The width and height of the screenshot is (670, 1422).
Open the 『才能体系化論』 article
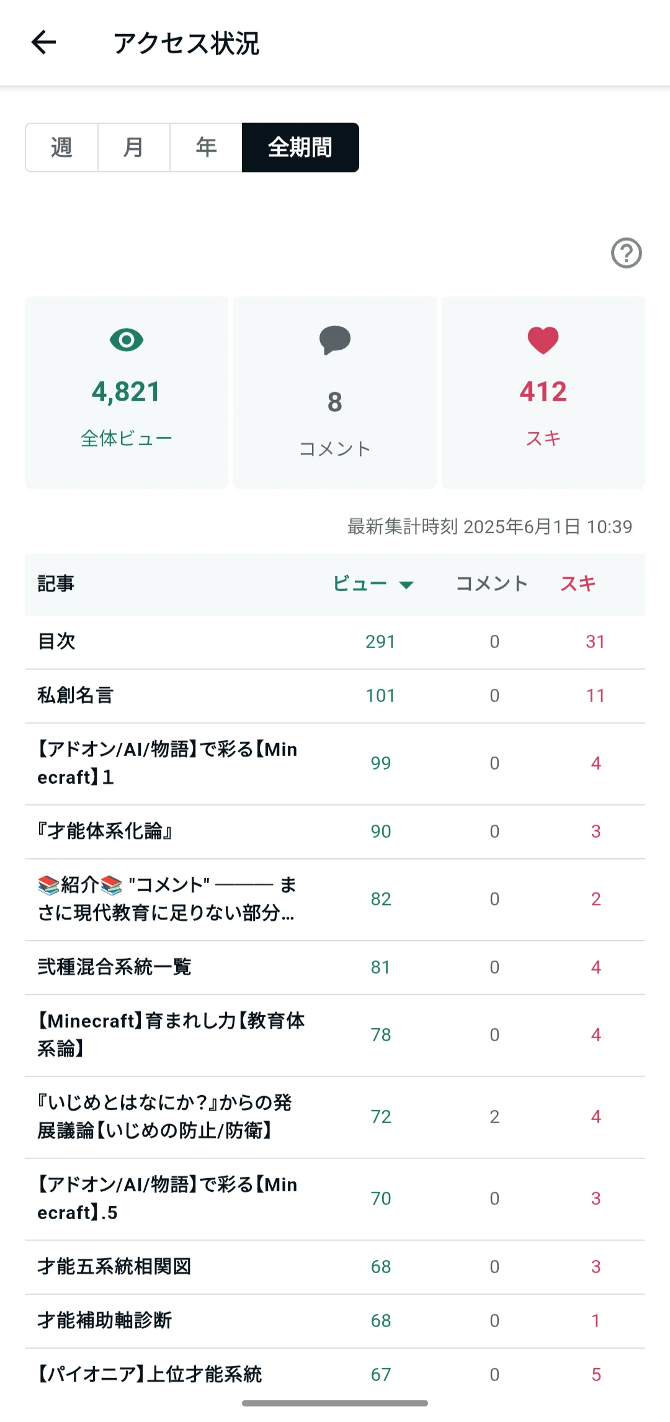click(335, 832)
